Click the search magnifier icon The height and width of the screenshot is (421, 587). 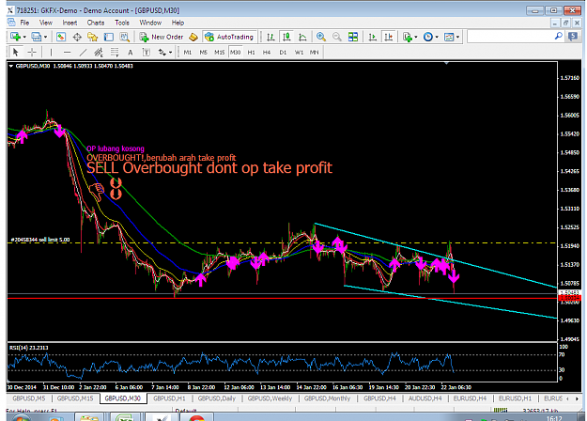(x=558, y=37)
